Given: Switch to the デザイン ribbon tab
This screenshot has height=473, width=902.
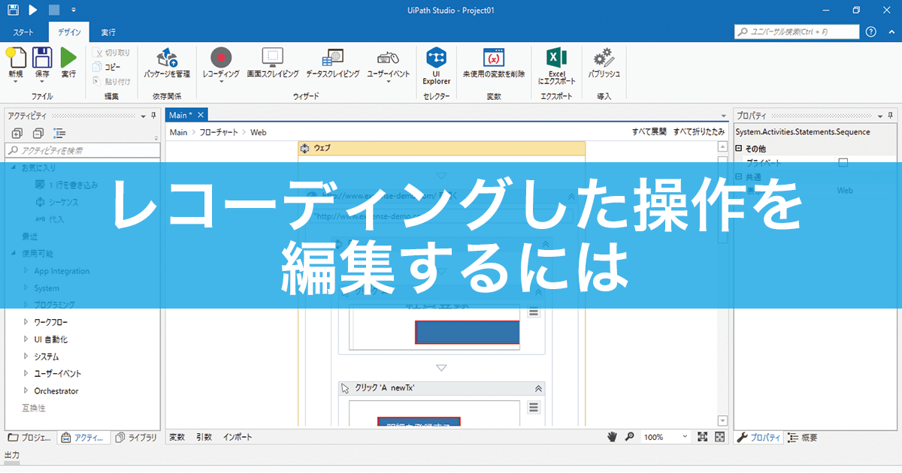Looking at the screenshot, I should coord(69,32).
